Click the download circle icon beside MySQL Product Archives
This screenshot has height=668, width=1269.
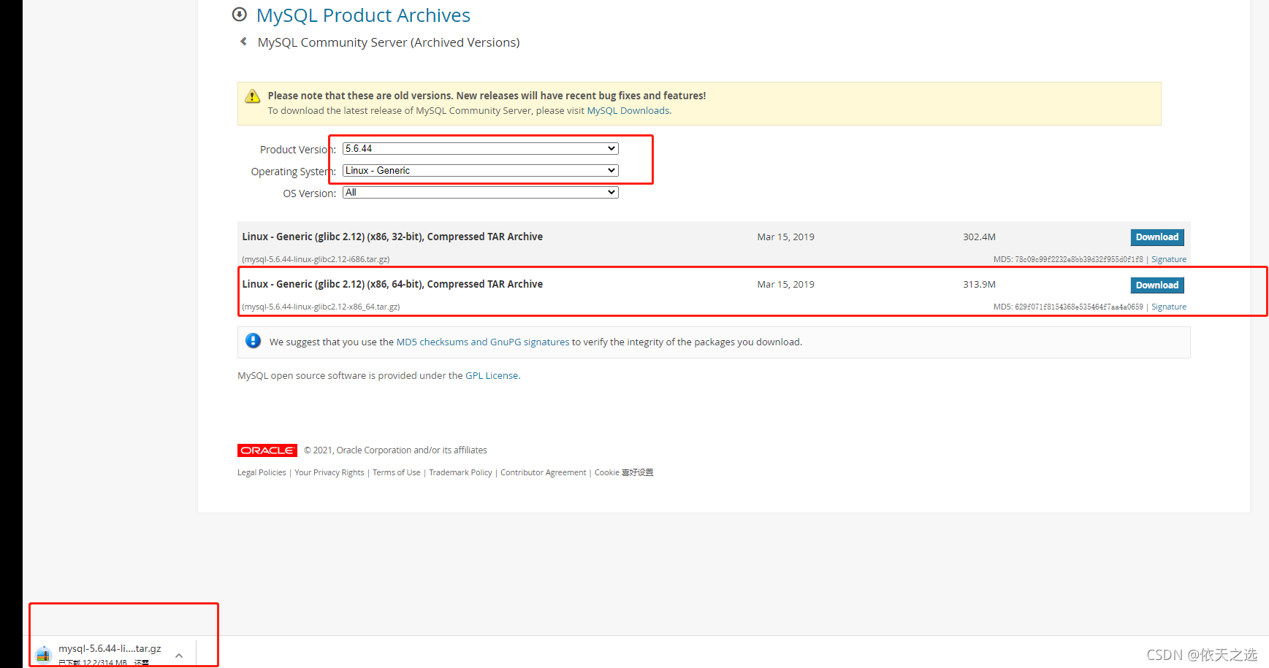tap(239, 14)
